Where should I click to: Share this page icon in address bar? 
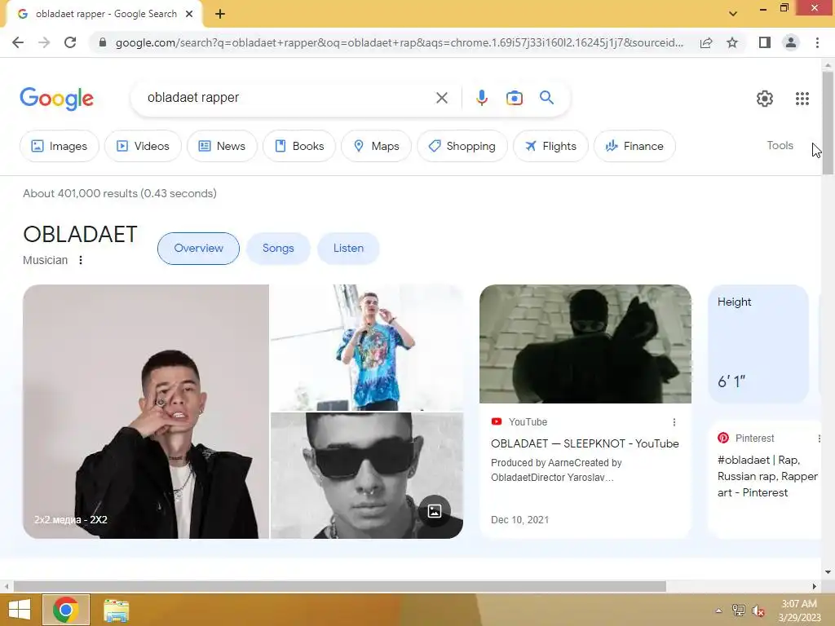pos(706,42)
